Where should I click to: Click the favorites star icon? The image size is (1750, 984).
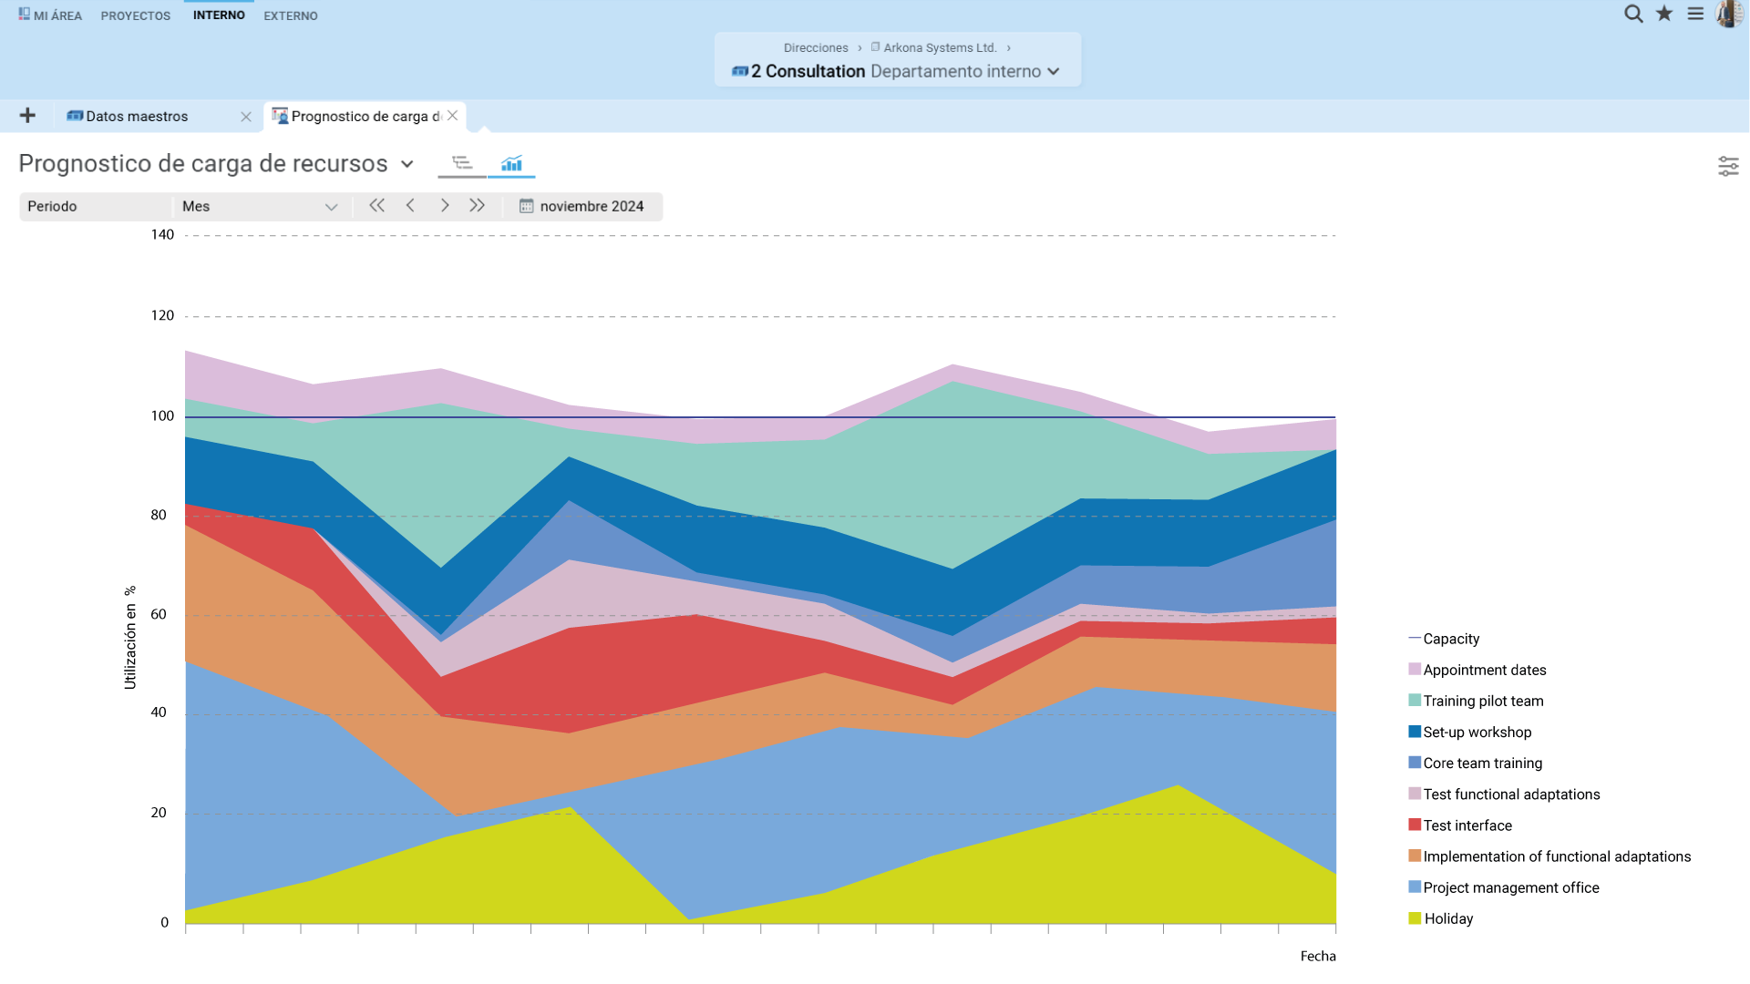point(1664,14)
